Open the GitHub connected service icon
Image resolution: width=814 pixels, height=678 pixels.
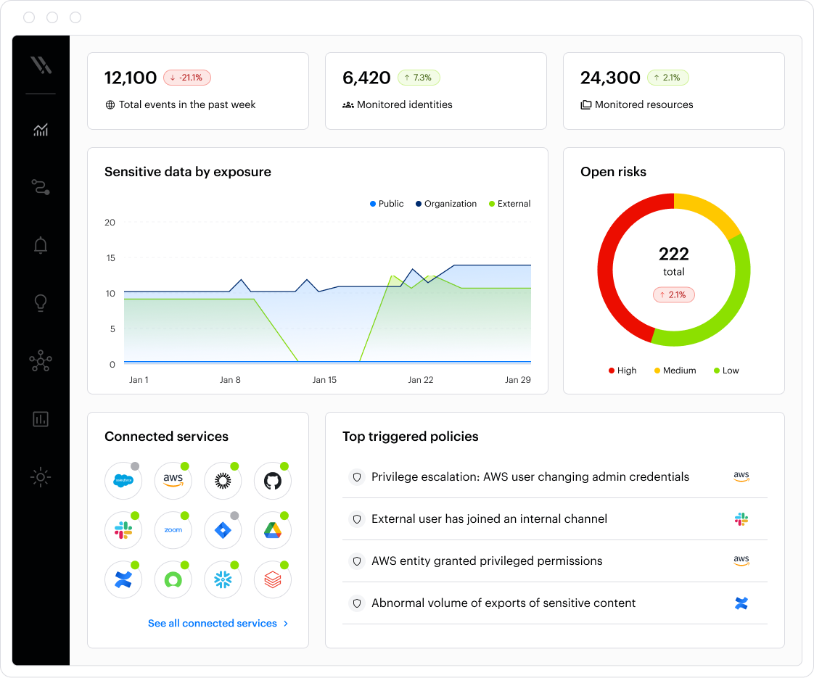point(272,481)
